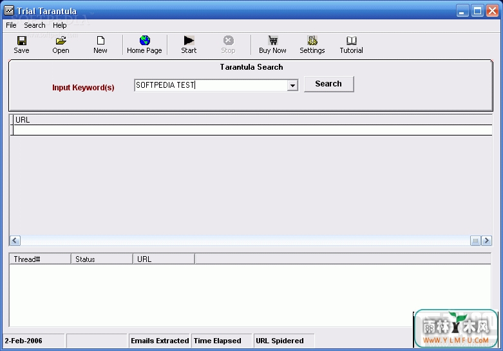Click the grayed-out Stop icon
Viewport: 503px width, 351px height.
click(x=229, y=41)
